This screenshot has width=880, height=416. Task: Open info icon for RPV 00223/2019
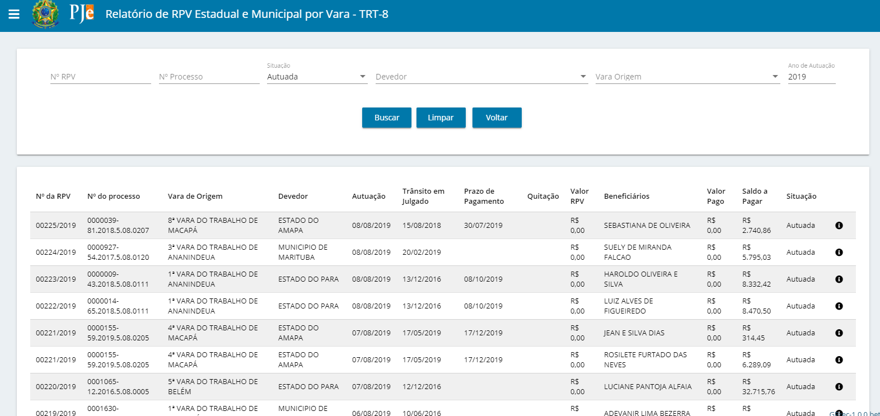point(839,279)
